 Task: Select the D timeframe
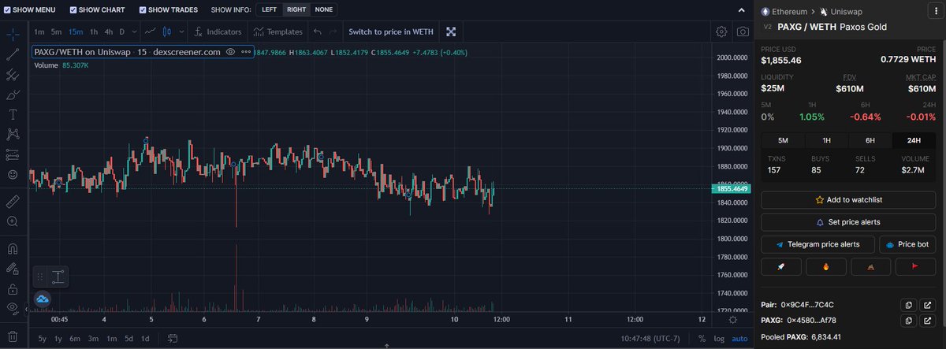(x=121, y=32)
